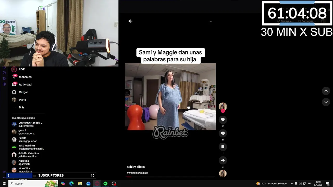Viewport: 333px width, 187px height.
Task: Open the sound disc avatar below share
Action: 223,173
